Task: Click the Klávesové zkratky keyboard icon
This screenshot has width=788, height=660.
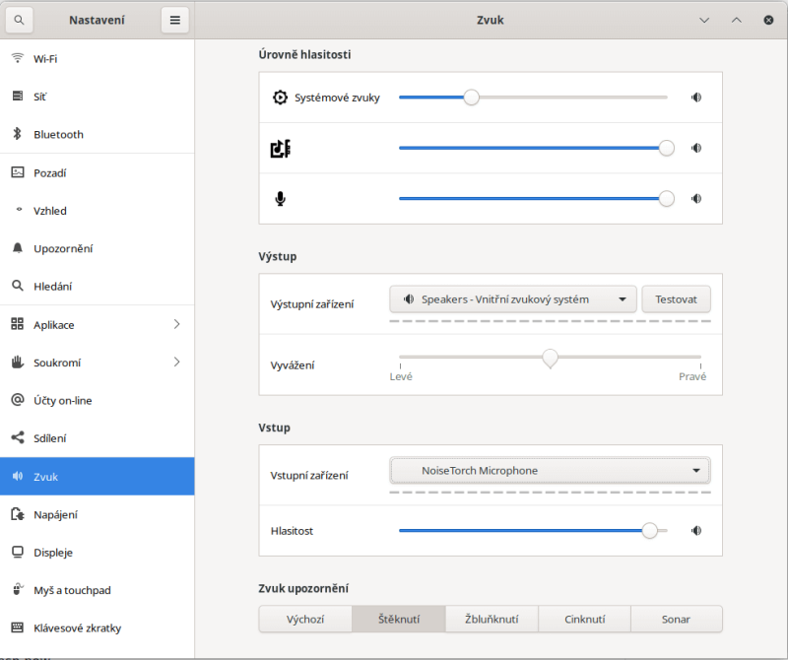Action: point(17,627)
